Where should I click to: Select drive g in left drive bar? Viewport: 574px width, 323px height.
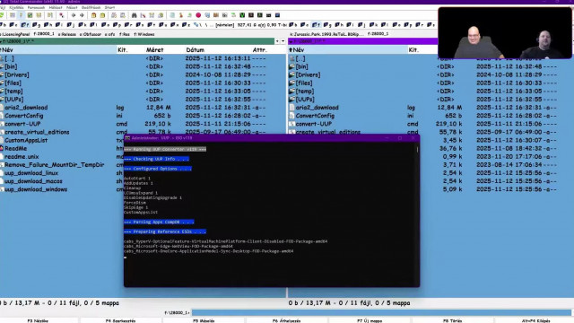point(36,25)
